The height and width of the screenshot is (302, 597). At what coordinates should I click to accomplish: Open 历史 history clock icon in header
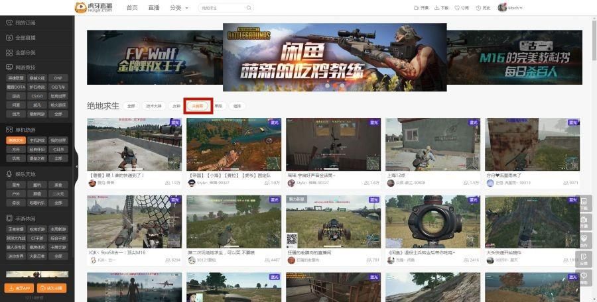pos(478,7)
